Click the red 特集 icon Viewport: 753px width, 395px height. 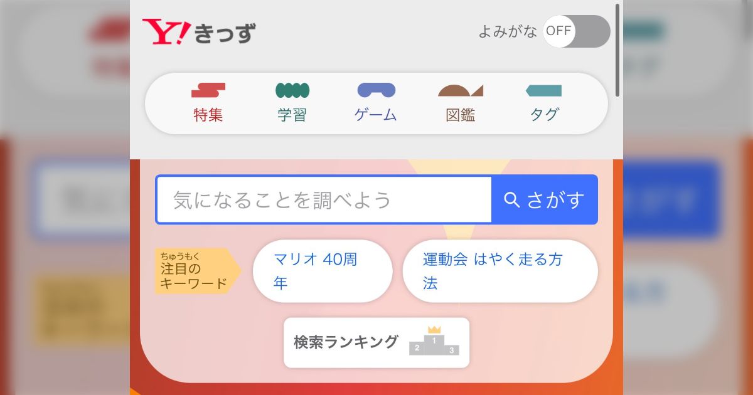coord(208,90)
